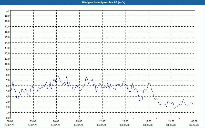
Task: Click the 06:00 time axis label
Action: coord(56,121)
